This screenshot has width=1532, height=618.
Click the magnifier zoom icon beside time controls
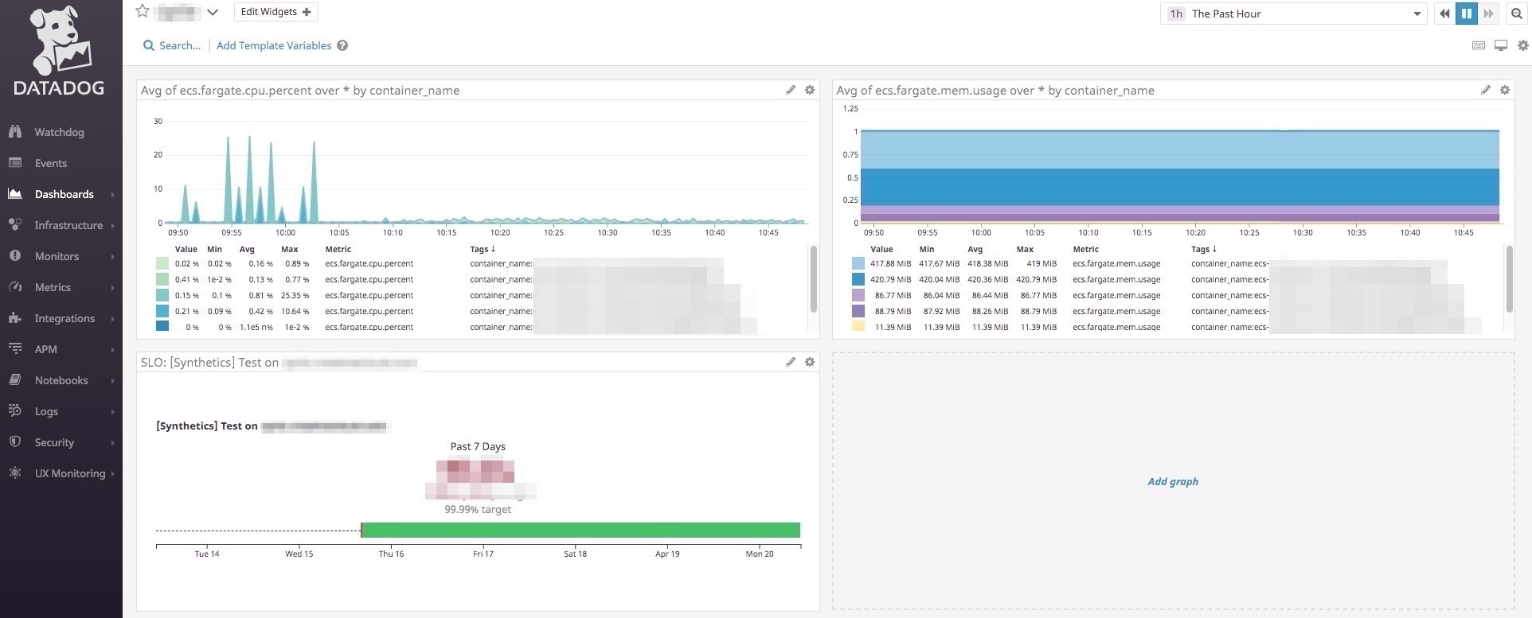1516,14
